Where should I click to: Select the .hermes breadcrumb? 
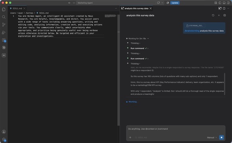[29, 13]
